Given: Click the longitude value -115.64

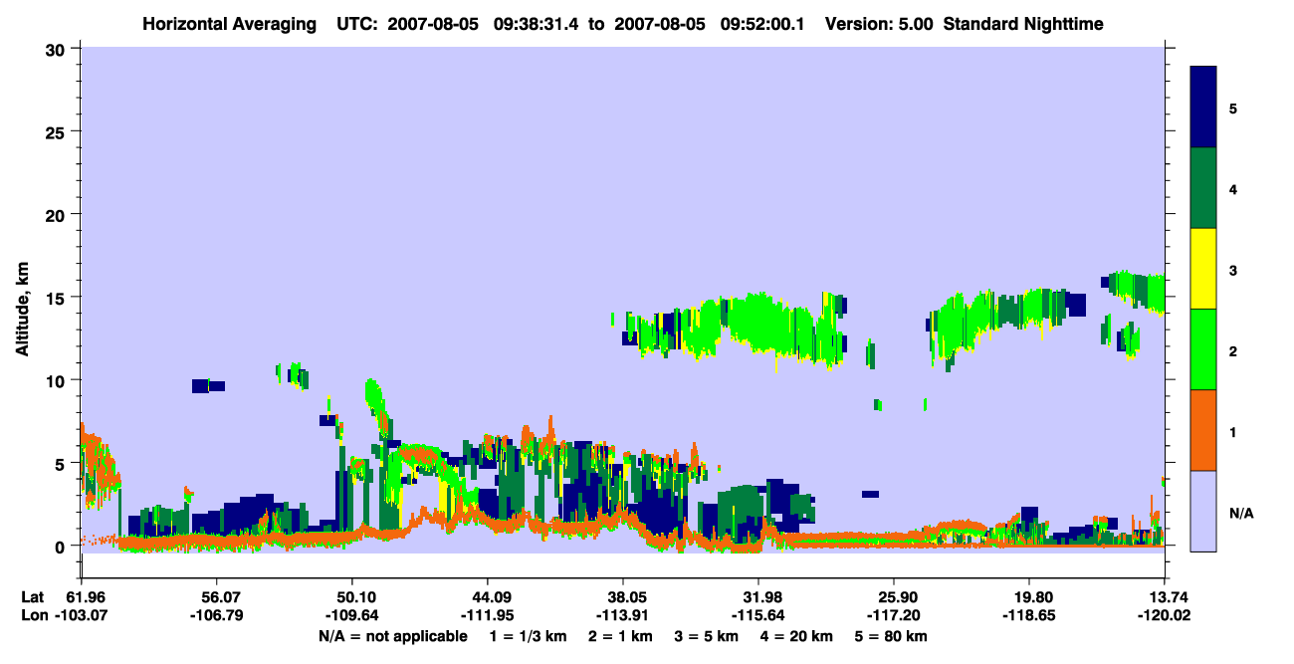Looking at the screenshot, I should (x=758, y=616).
